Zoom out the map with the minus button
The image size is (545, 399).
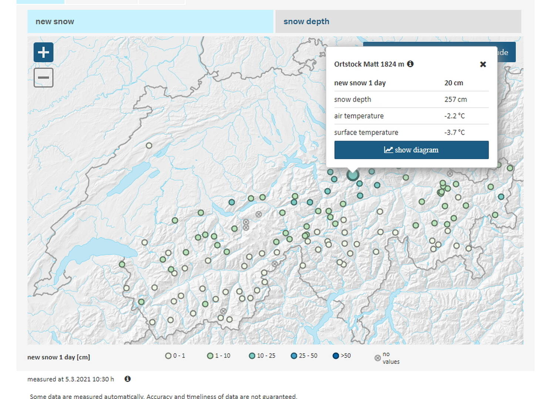pyautogui.click(x=43, y=78)
